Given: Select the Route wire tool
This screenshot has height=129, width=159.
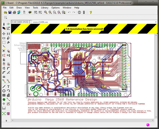Looking at the screenshot, I should click(4, 81).
